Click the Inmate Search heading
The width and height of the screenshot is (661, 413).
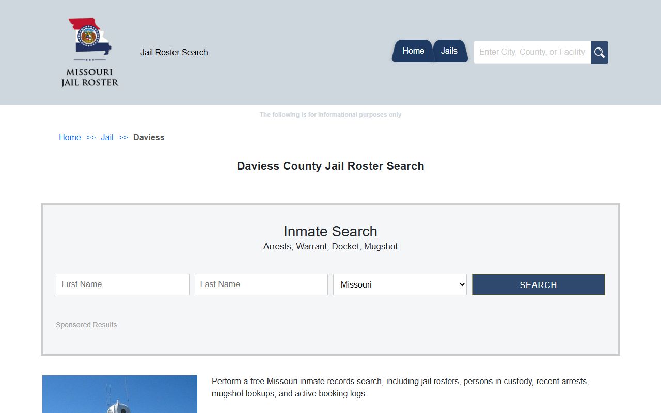(330, 231)
